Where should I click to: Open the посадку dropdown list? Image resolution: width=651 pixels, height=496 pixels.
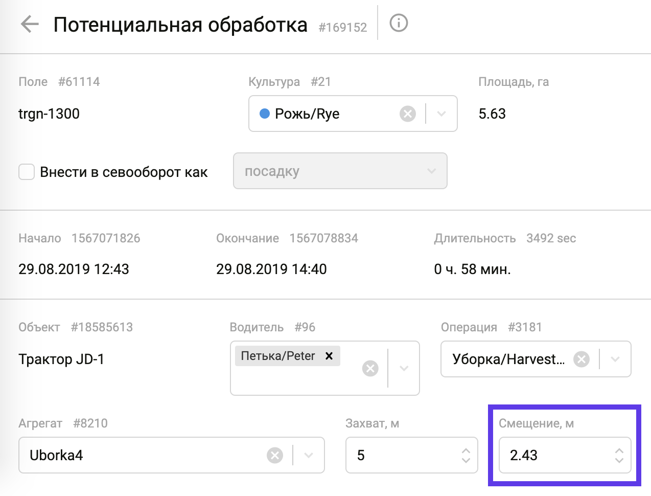pyautogui.click(x=340, y=171)
